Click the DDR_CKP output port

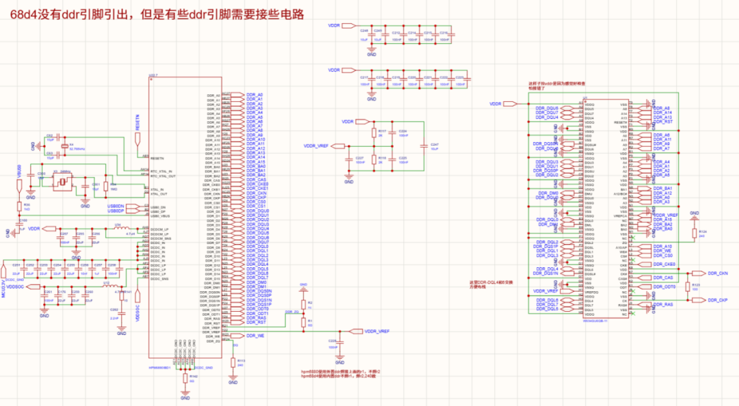click(x=698, y=300)
